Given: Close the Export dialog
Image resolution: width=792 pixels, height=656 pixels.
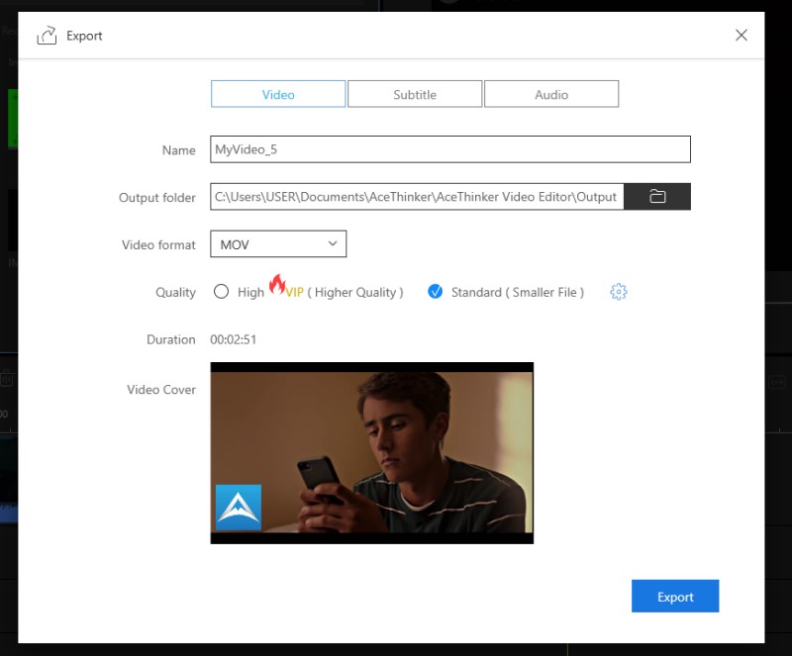Looking at the screenshot, I should [x=741, y=35].
